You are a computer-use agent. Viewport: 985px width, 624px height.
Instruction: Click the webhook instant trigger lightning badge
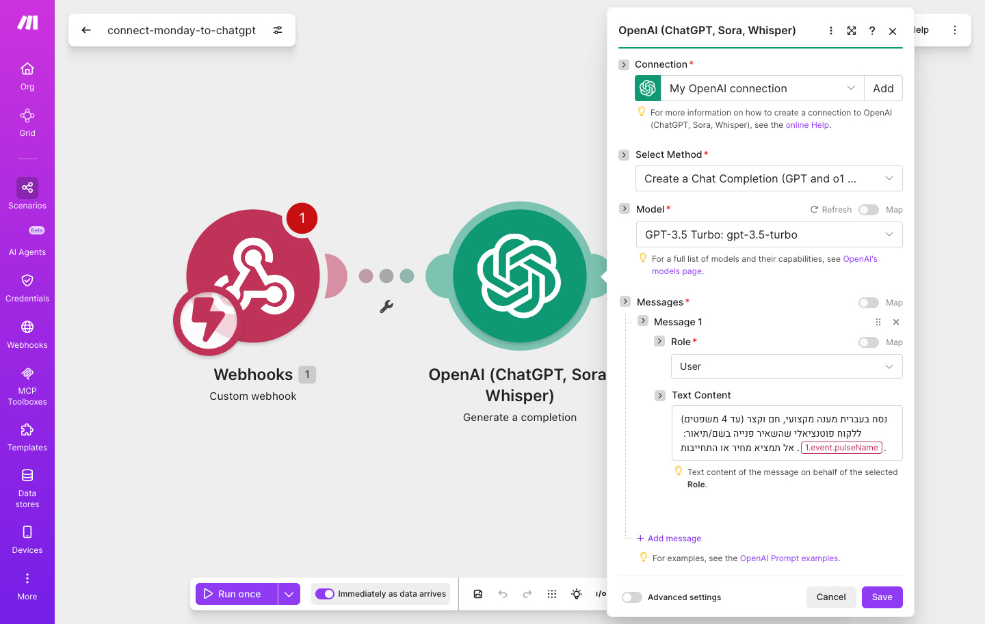pyautogui.click(x=207, y=321)
